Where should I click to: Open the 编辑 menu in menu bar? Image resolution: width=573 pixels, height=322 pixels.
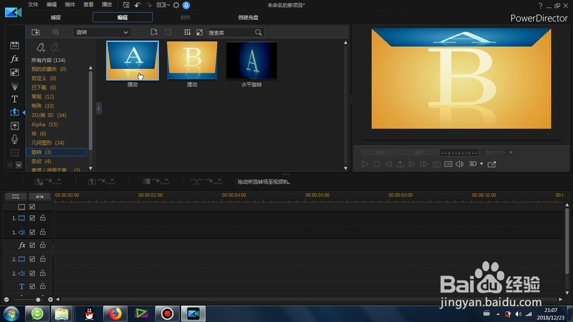coord(52,5)
